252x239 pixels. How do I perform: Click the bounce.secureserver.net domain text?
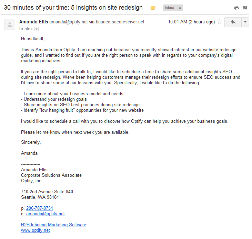tap(120, 22)
